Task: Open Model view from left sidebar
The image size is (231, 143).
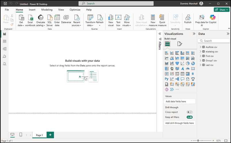Action: 4,49
